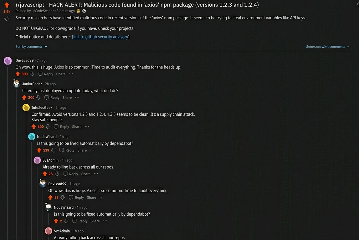Open more options on JuniorCoder's comment

click(x=77, y=97)
